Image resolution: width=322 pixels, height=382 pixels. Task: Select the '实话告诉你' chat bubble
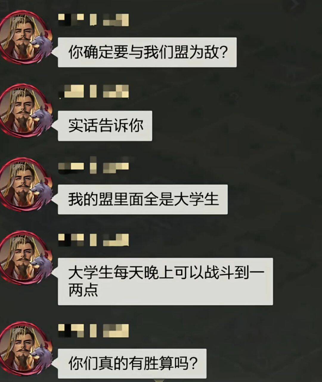coord(105,126)
